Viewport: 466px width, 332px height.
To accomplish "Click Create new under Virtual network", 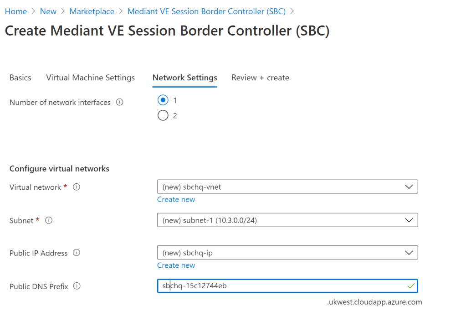I will (176, 199).
